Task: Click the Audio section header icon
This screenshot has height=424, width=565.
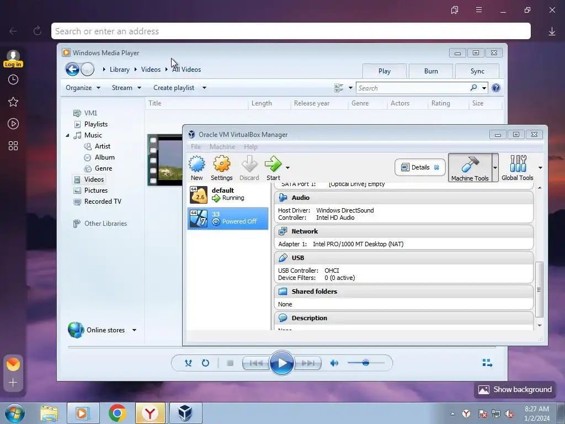Action: pyautogui.click(x=283, y=198)
